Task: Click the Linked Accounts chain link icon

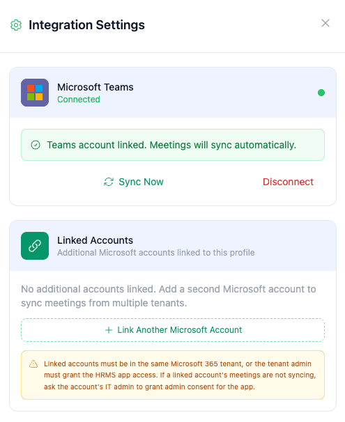Action: (35, 246)
